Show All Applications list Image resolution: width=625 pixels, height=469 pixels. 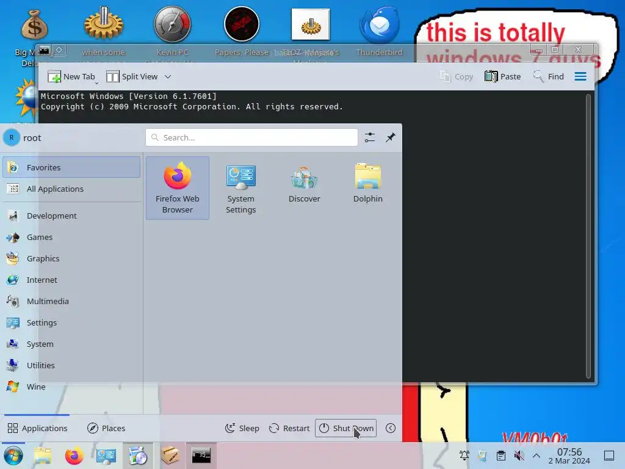[71, 189]
